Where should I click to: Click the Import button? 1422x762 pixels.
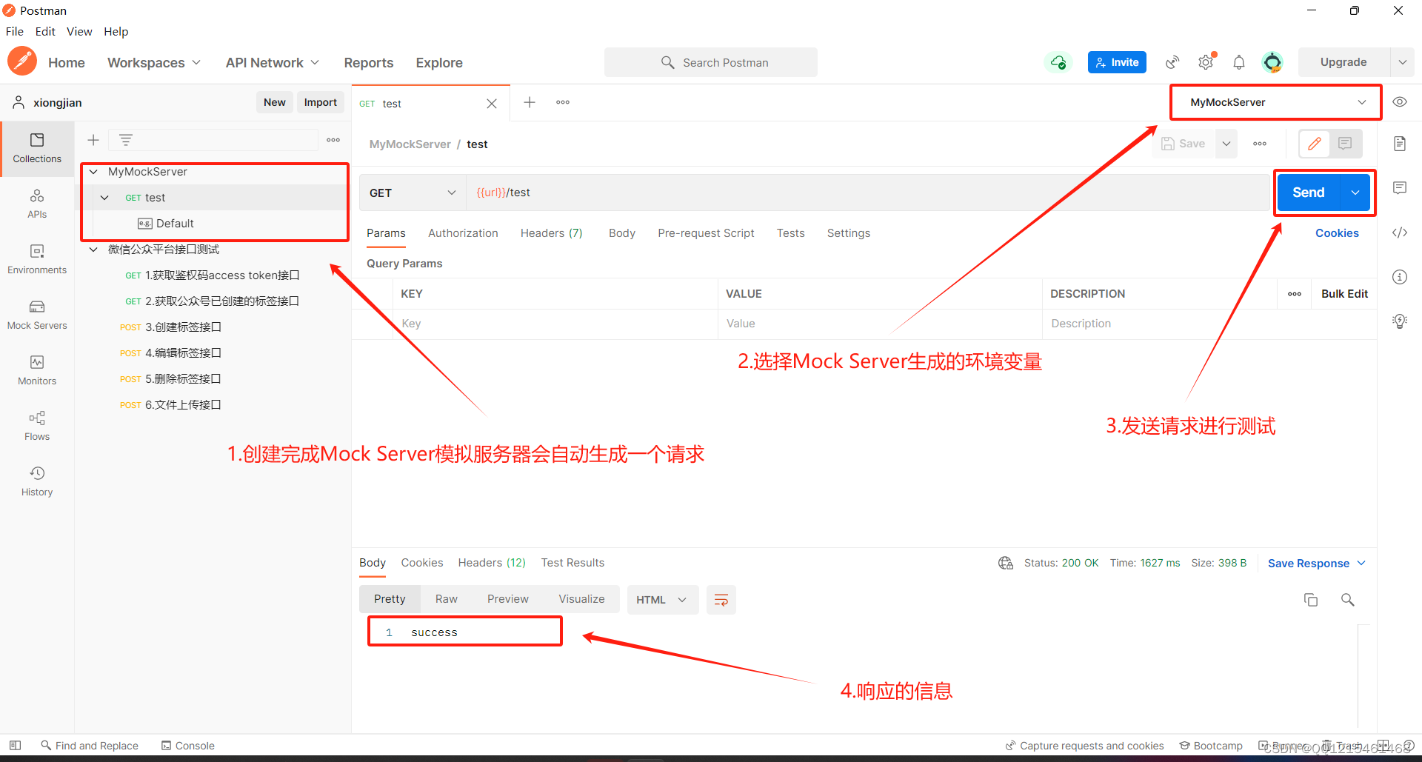coord(320,102)
